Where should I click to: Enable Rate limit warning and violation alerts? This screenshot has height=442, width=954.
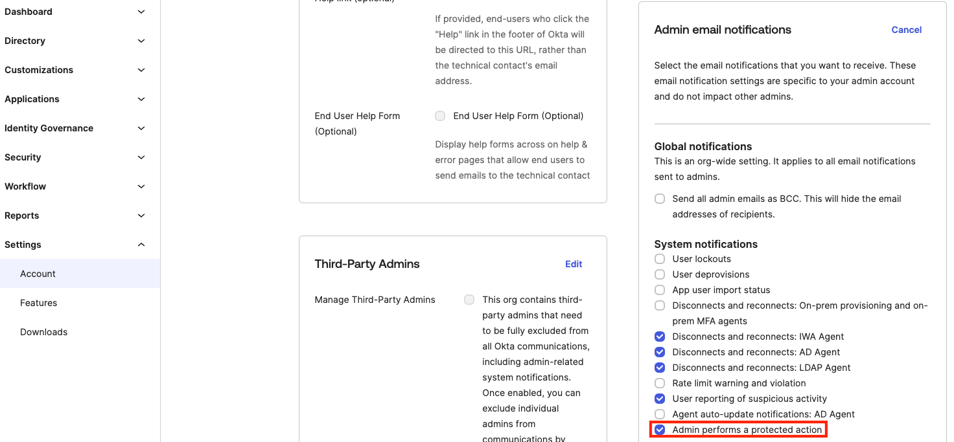tap(659, 383)
